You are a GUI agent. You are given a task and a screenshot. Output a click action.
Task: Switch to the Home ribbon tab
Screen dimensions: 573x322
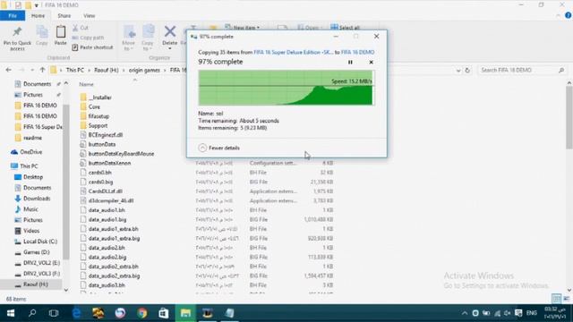tap(38, 16)
